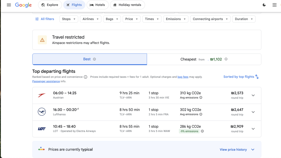Click the Austrian airline logo
Screen dimensions: 281x158
point(42,95)
